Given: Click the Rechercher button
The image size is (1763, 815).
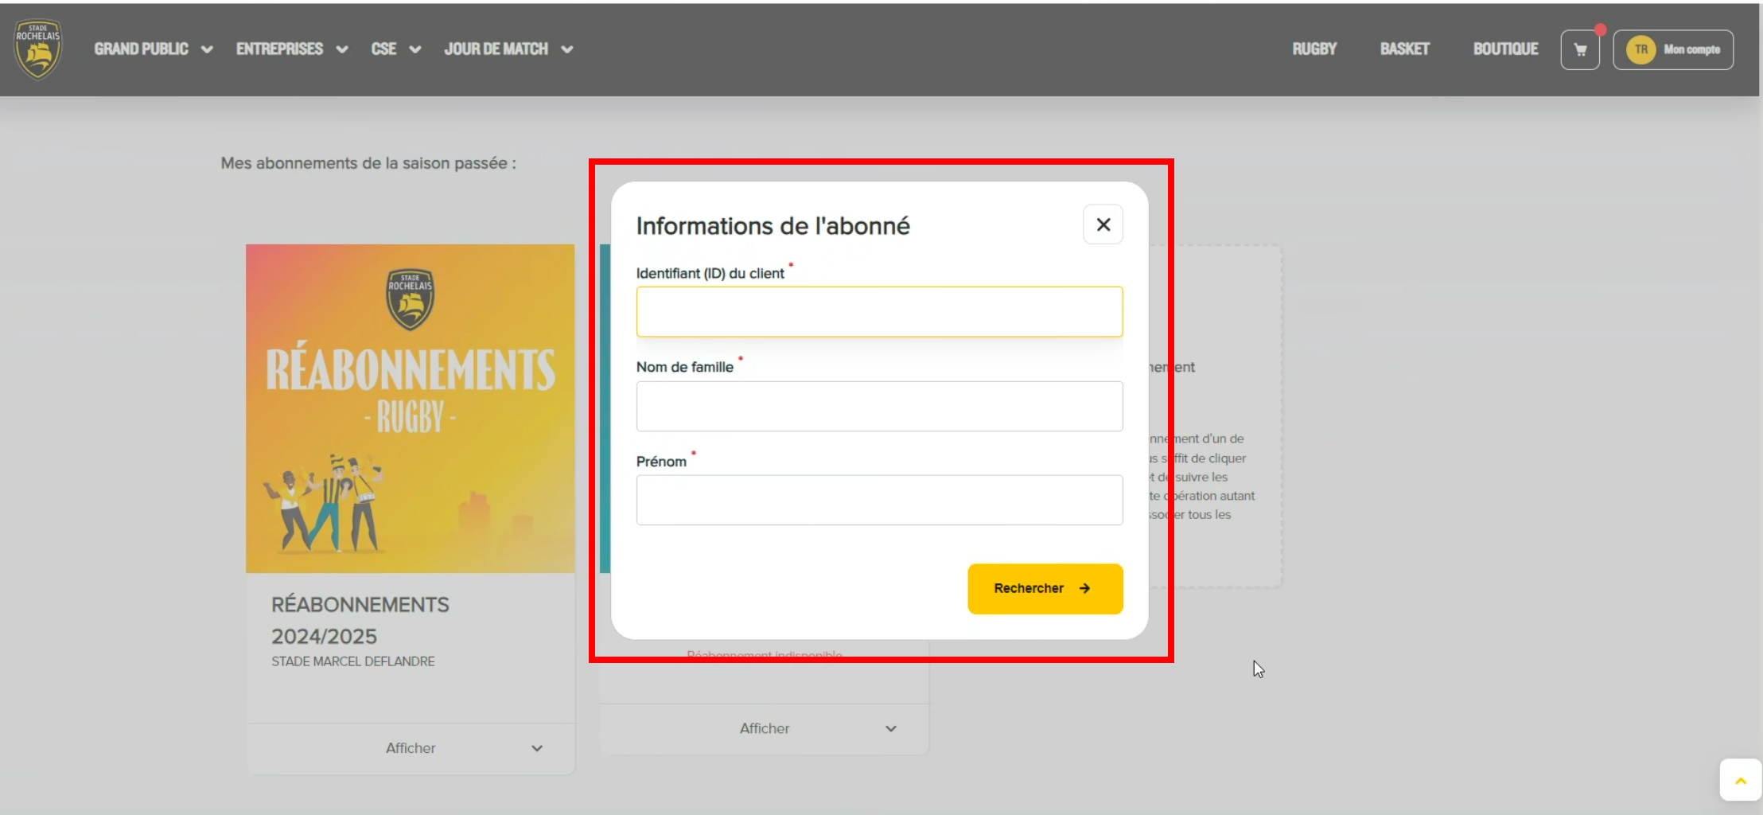Looking at the screenshot, I should click(x=1045, y=589).
